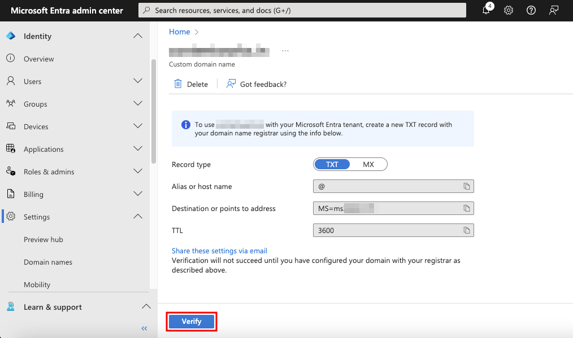Open Share these settings via email
Image resolution: width=573 pixels, height=338 pixels.
[x=219, y=251]
